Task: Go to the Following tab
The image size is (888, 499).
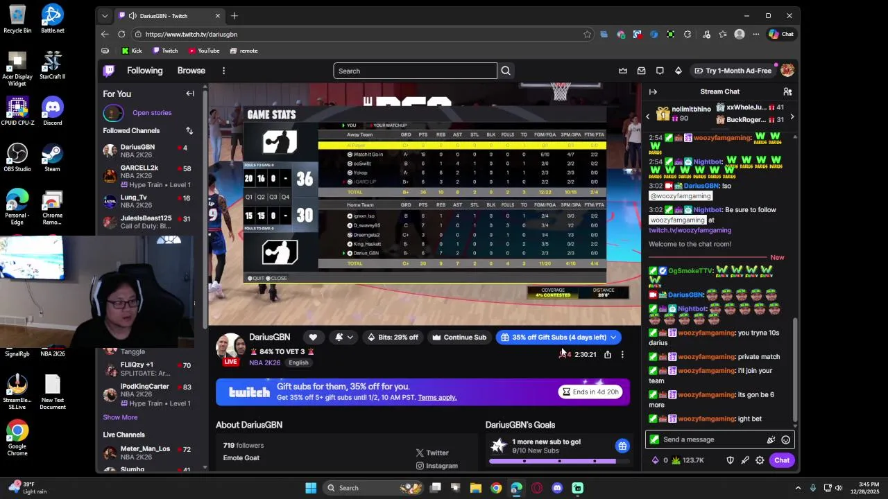Action: 144,71
